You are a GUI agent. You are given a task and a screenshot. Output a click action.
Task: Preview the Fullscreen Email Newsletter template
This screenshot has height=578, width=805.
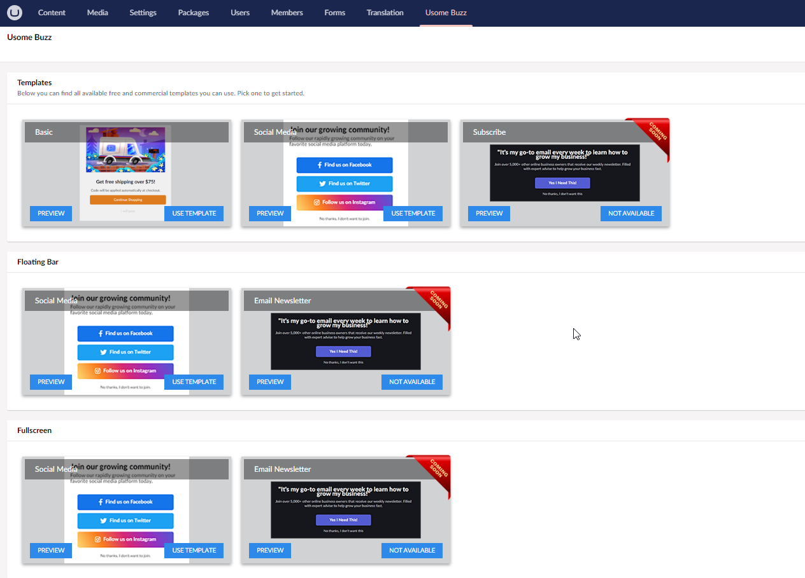click(270, 550)
